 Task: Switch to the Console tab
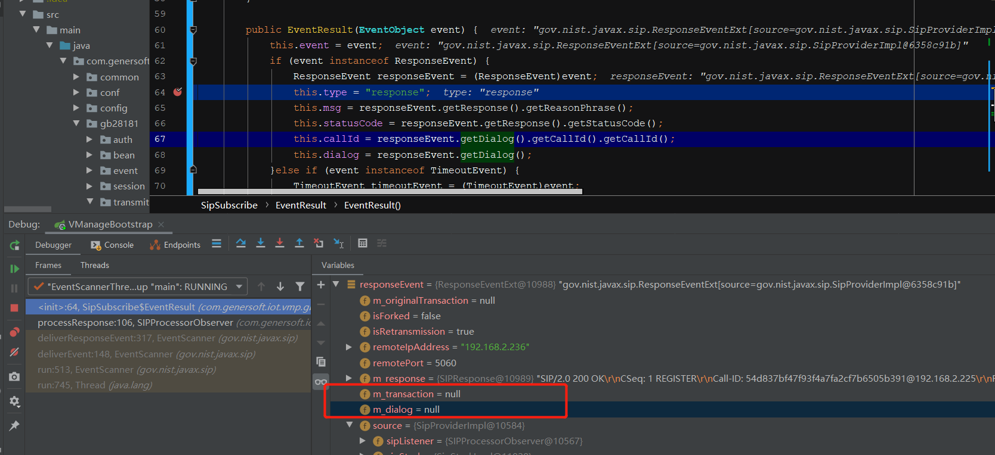112,245
